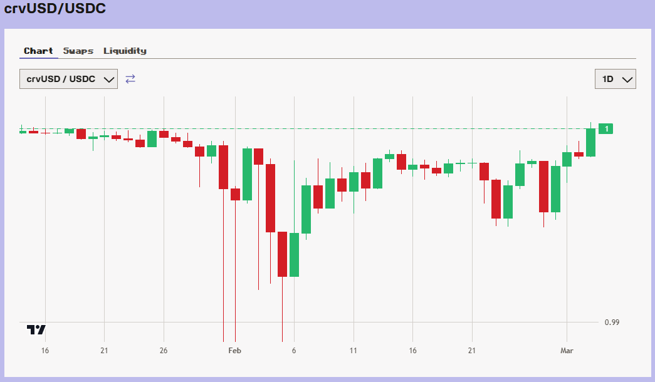The height and width of the screenshot is (382, 655).
Task: Select the last green candle at price 1
Action: pos(590,142)
